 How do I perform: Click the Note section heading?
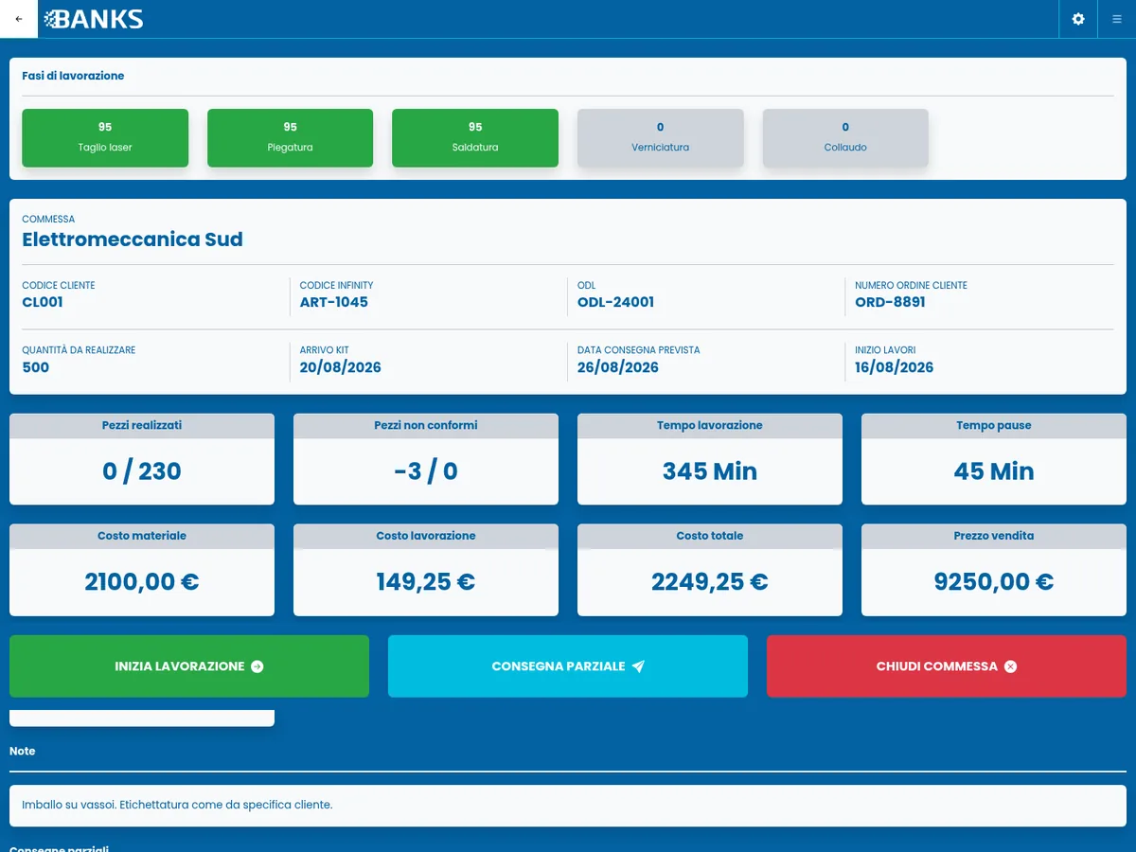[23, 751]
